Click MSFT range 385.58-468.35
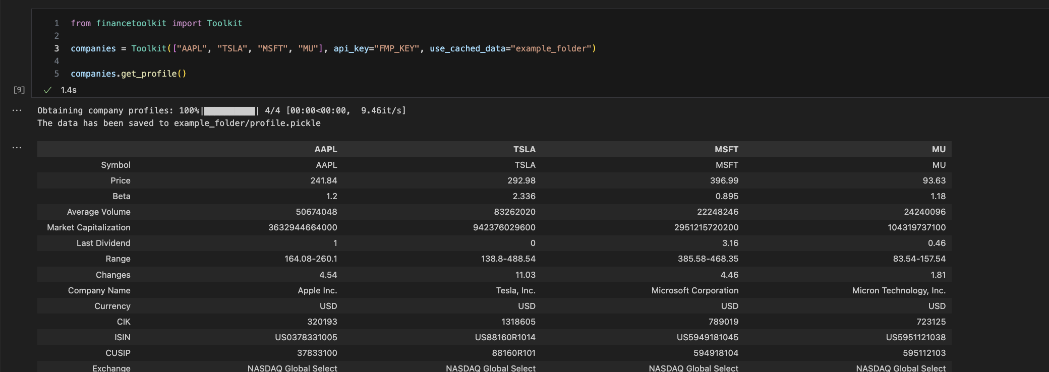 point(708,259)
